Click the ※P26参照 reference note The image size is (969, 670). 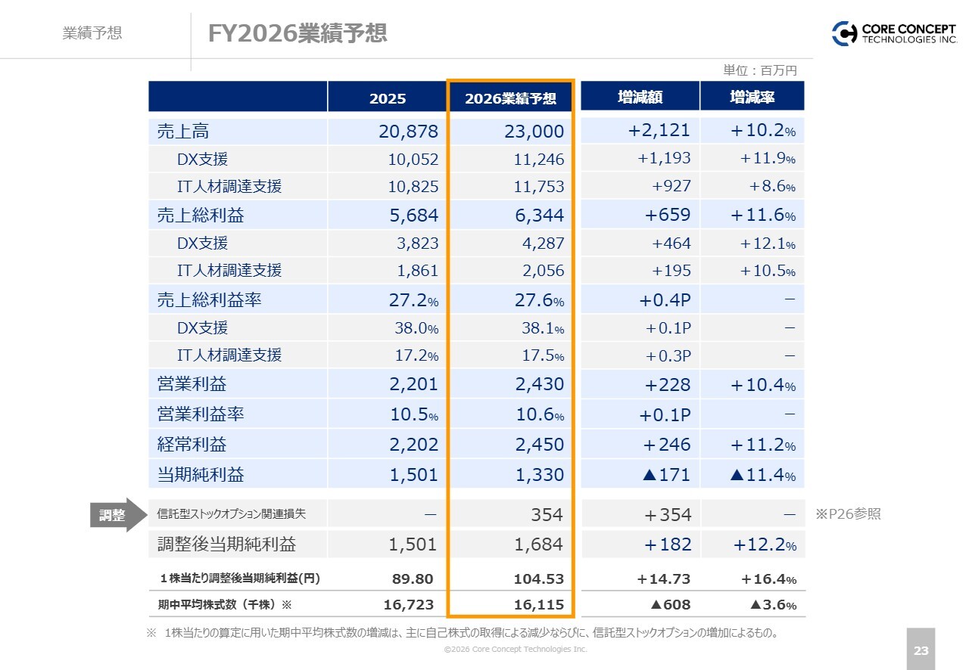pyautogui.click(x=848, y=514)
